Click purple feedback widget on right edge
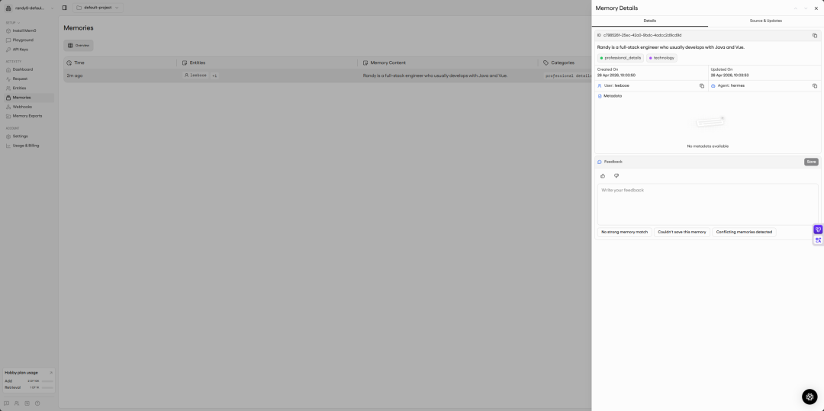This screenshot has height=411, width=824. (x=818, y=230)
